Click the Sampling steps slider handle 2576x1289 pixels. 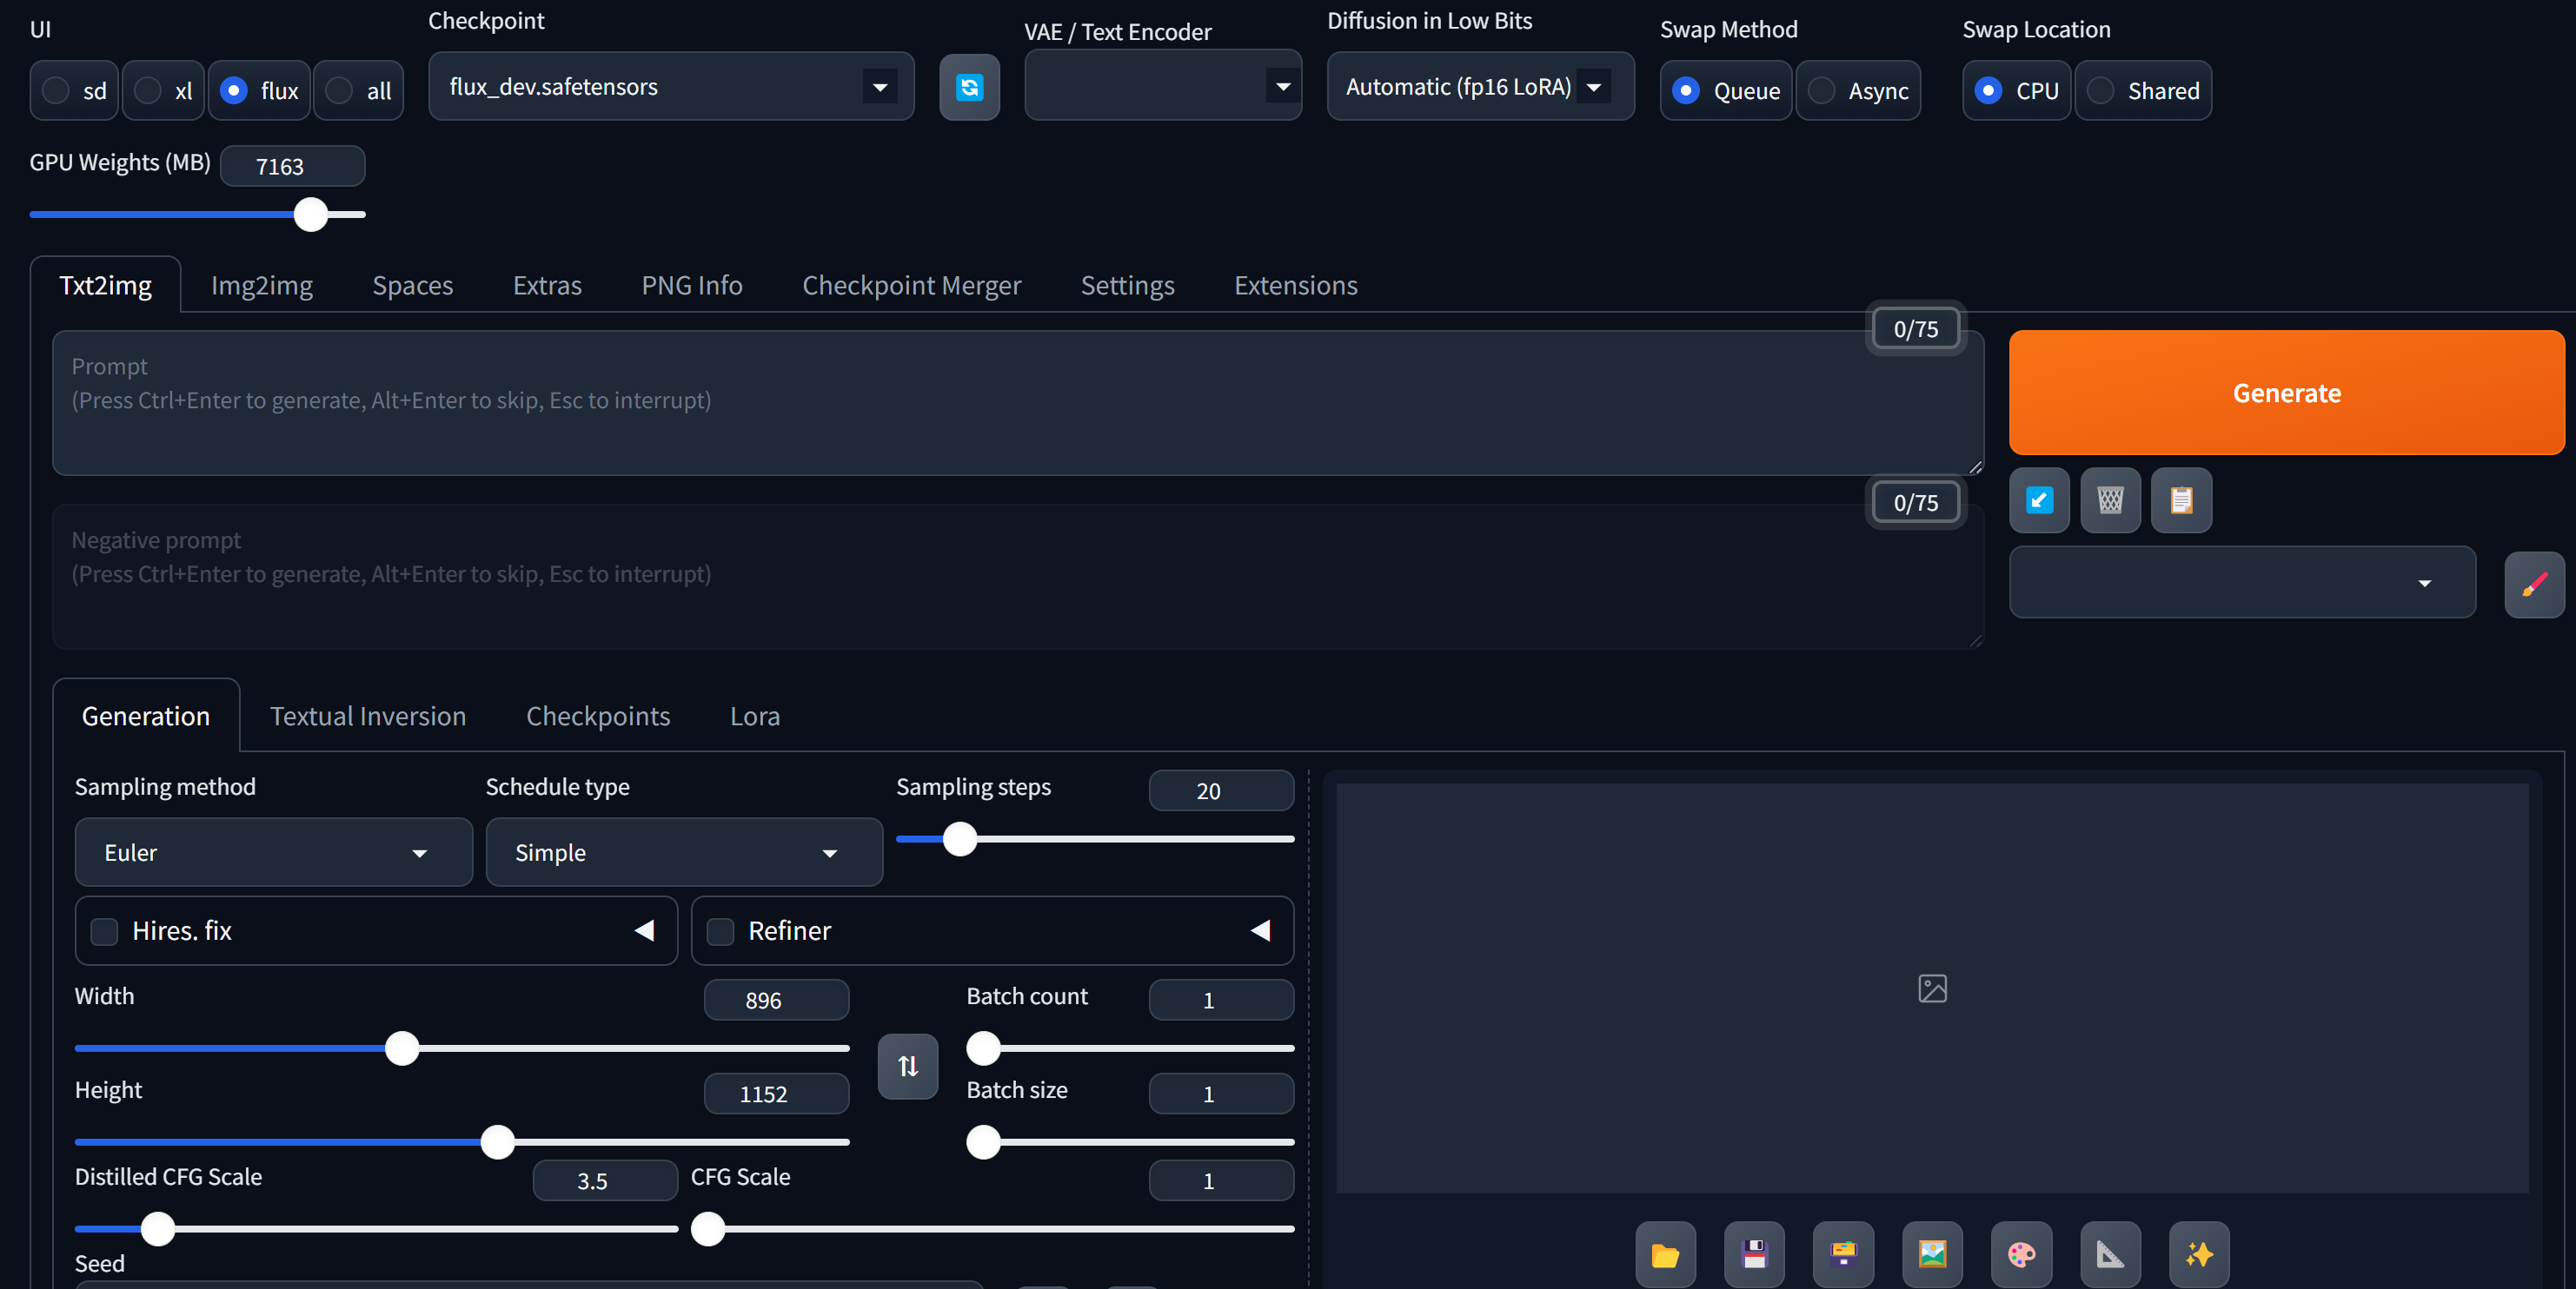(959, 839)
